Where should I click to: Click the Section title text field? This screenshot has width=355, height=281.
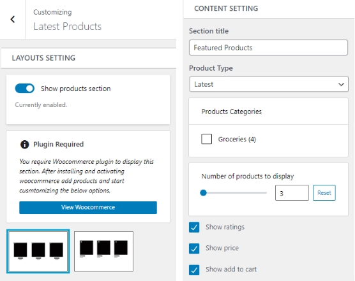(x=268, y=47)
